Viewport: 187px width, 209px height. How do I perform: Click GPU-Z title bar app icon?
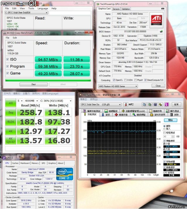(98, 4)
